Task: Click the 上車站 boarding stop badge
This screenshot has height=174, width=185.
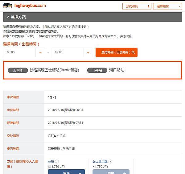Action: 18,70
